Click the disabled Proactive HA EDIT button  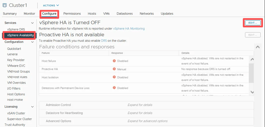(253, 35)
